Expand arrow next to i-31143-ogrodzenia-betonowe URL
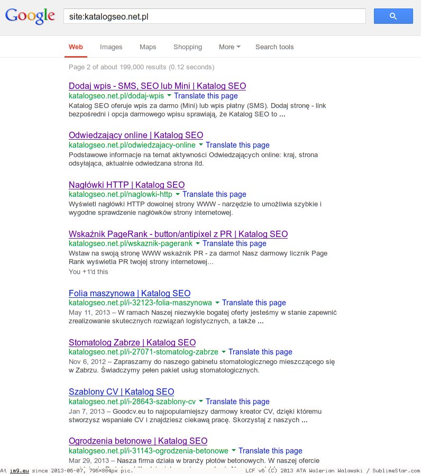This screenshot has height=474, width=421. 234,451
